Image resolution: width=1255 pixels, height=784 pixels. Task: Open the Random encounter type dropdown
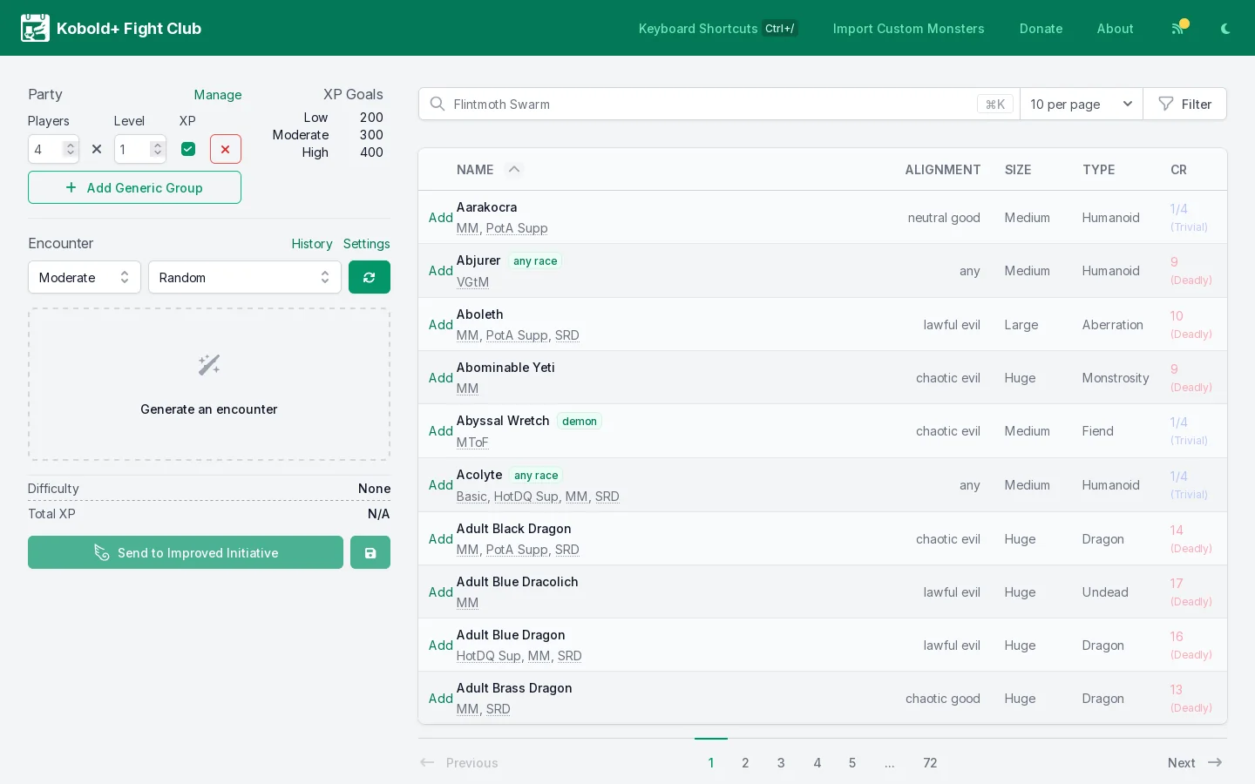click(245, 277)
